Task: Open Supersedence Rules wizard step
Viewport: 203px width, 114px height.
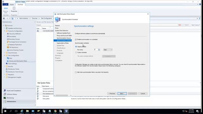Action: (x=63, y=43)
